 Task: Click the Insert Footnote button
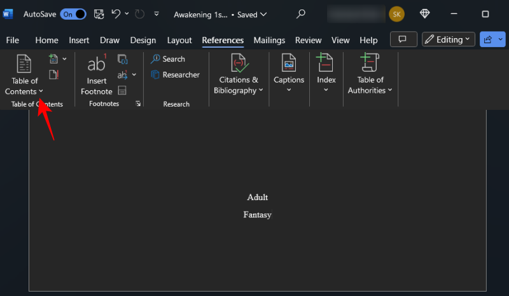(97, 75)
